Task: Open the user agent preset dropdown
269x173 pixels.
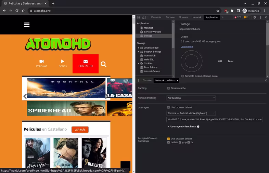Action: coord(191,113)
